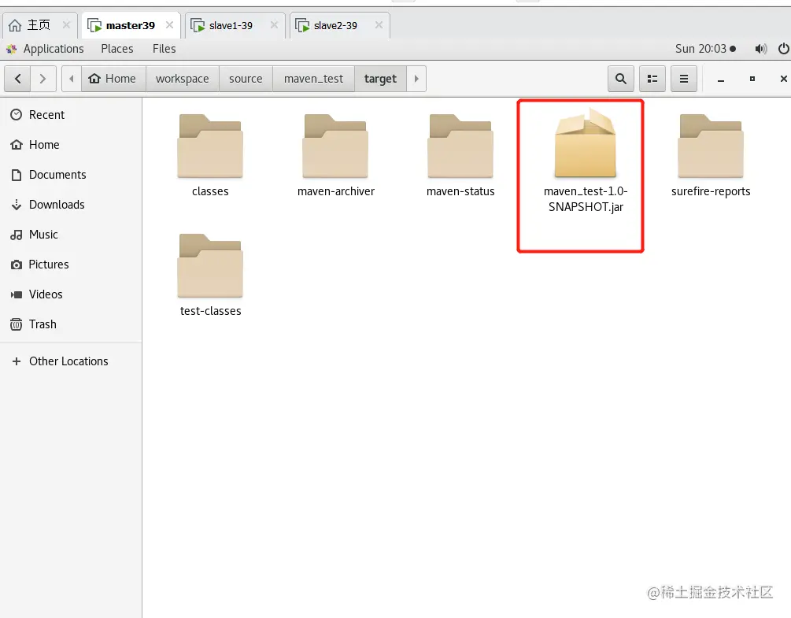Viewport: 791px width, 618px height.
Task: Click the test-classes folder name label
Action: (x=210, y=311)
